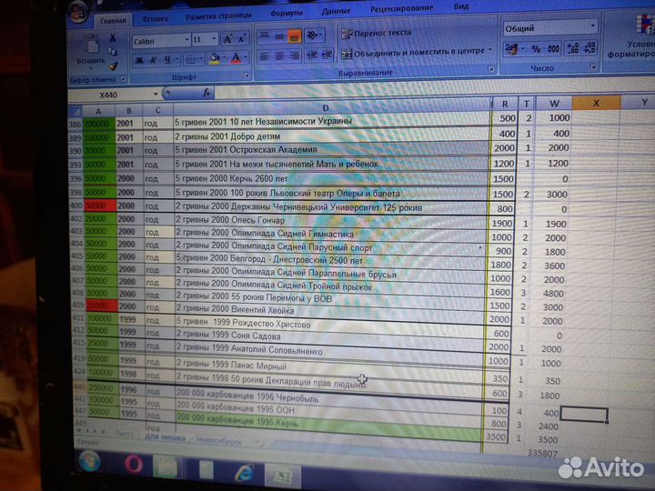Toggle wrap text (Перенос текста)
This screenshot has width=655, height=491.
coord(376,33)
